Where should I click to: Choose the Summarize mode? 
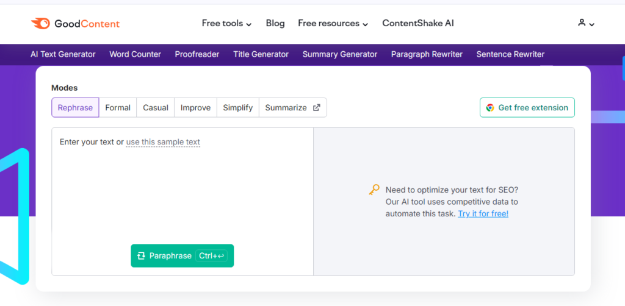[x=292, y=107]
